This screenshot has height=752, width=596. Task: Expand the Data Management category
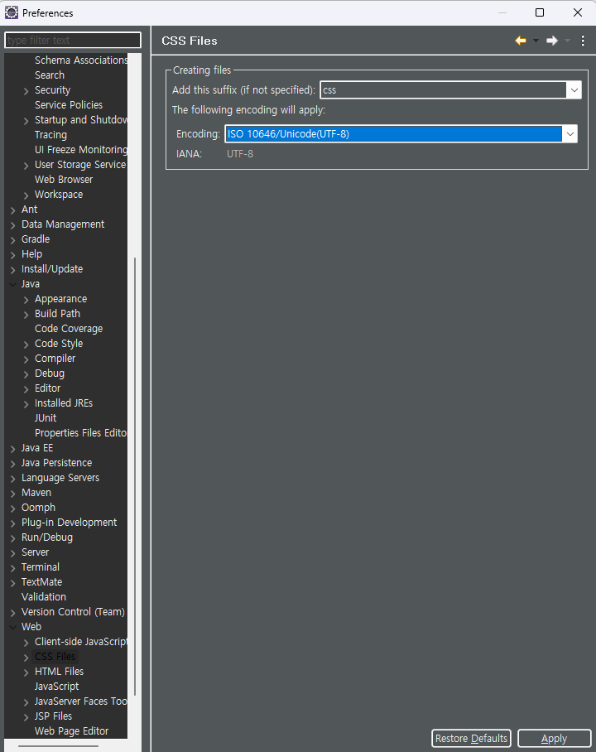click(x=13, y=225)
